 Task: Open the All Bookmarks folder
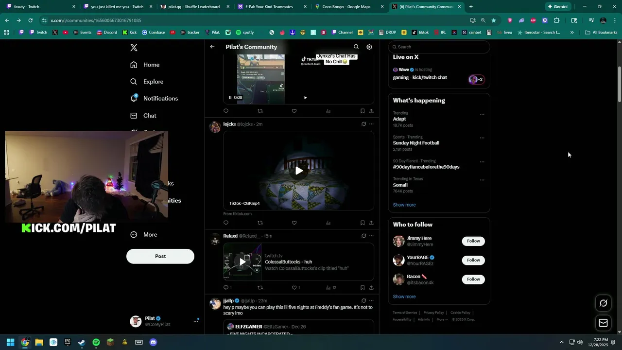(x=601, y=33)
